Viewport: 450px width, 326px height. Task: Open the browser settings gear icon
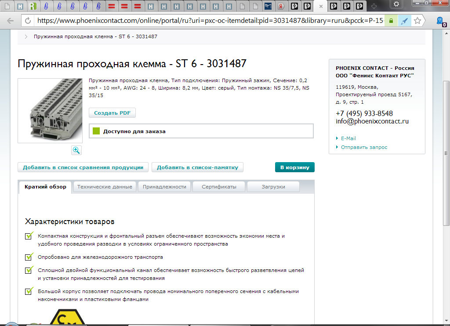tap(396, 5)
